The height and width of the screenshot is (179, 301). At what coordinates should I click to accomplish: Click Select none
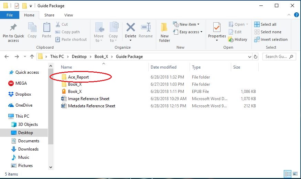[x=268, y=32]
